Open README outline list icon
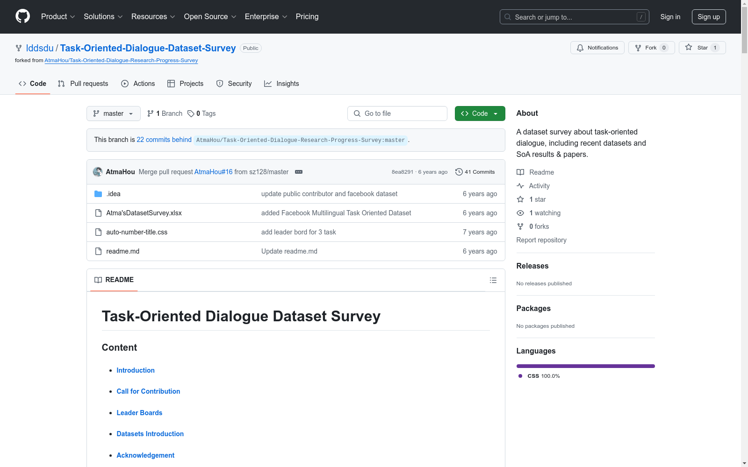 pos(493,280)
